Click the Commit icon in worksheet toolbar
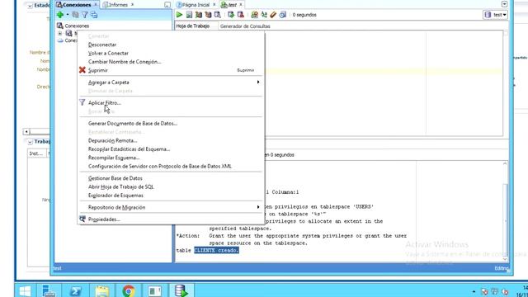528x297 pixels. (x=231, y=15)
